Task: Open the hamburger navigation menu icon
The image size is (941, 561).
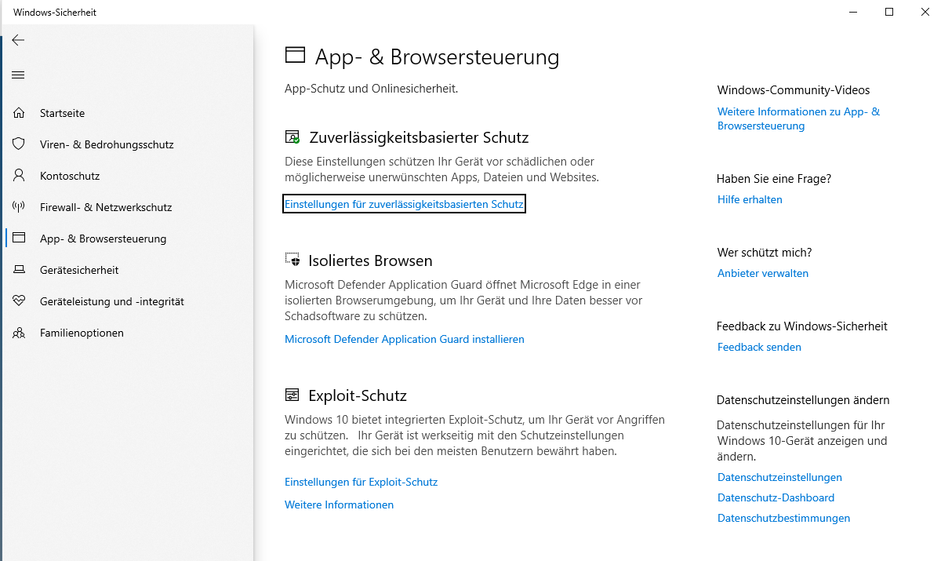Action: coord(19,75)
